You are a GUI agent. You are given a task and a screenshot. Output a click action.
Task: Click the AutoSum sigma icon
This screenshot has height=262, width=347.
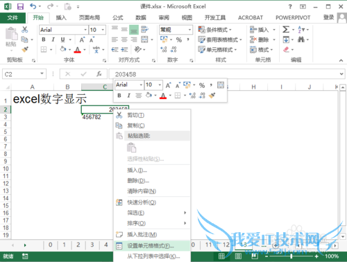[286, 29]
